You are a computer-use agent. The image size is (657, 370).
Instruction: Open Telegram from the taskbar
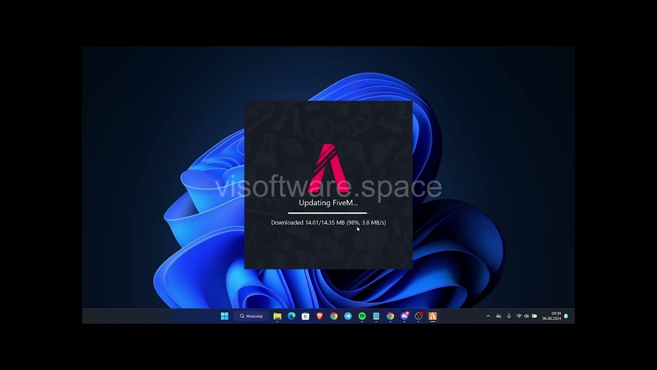(x=348, y=316)
